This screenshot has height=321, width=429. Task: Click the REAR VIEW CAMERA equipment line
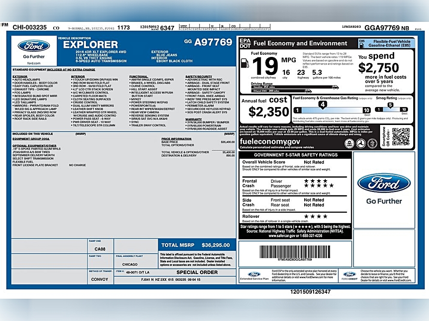(x=145, y=112)
